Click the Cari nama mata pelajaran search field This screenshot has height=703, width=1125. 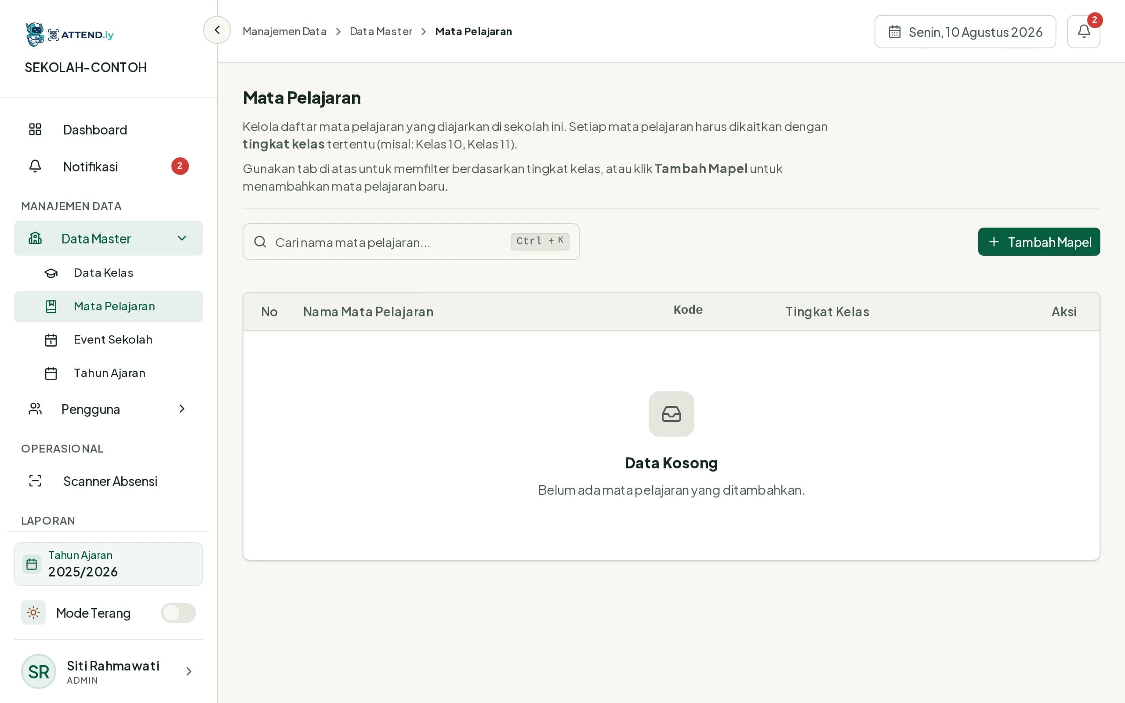point(411,242)
